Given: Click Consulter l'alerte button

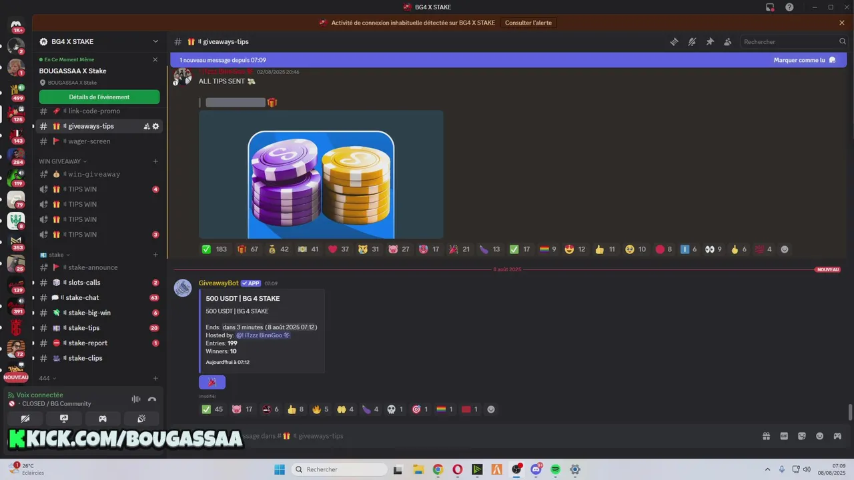Looking at the screenshot, I should 528,23.
